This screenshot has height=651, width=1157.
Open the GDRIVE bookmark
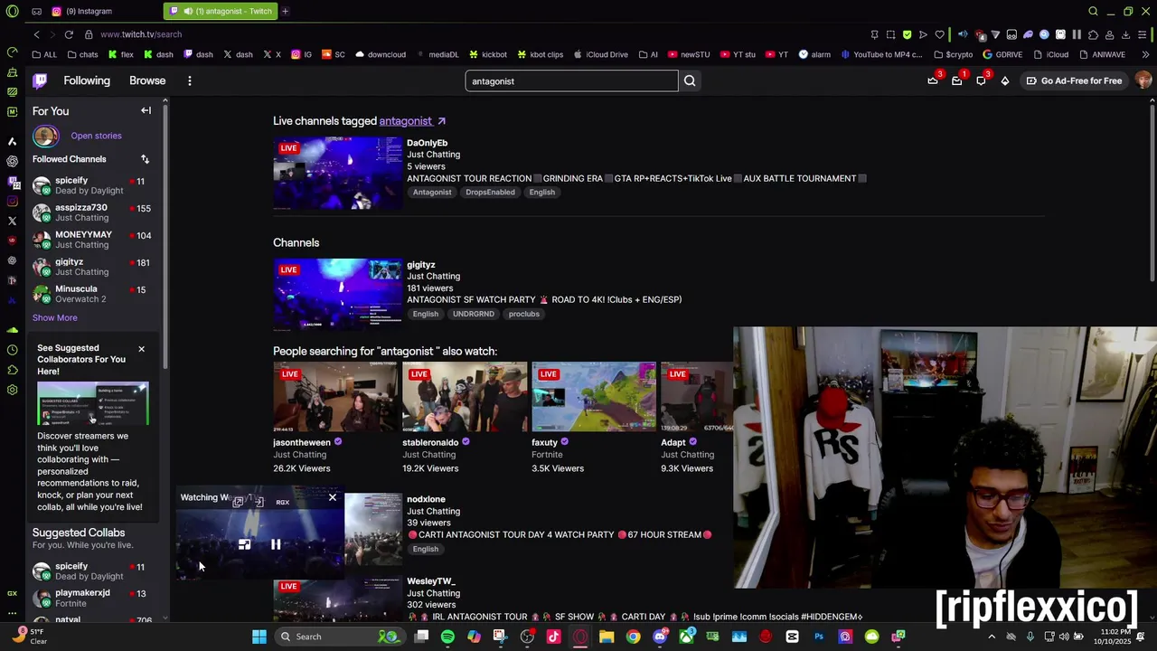(x=1002, y=54)
